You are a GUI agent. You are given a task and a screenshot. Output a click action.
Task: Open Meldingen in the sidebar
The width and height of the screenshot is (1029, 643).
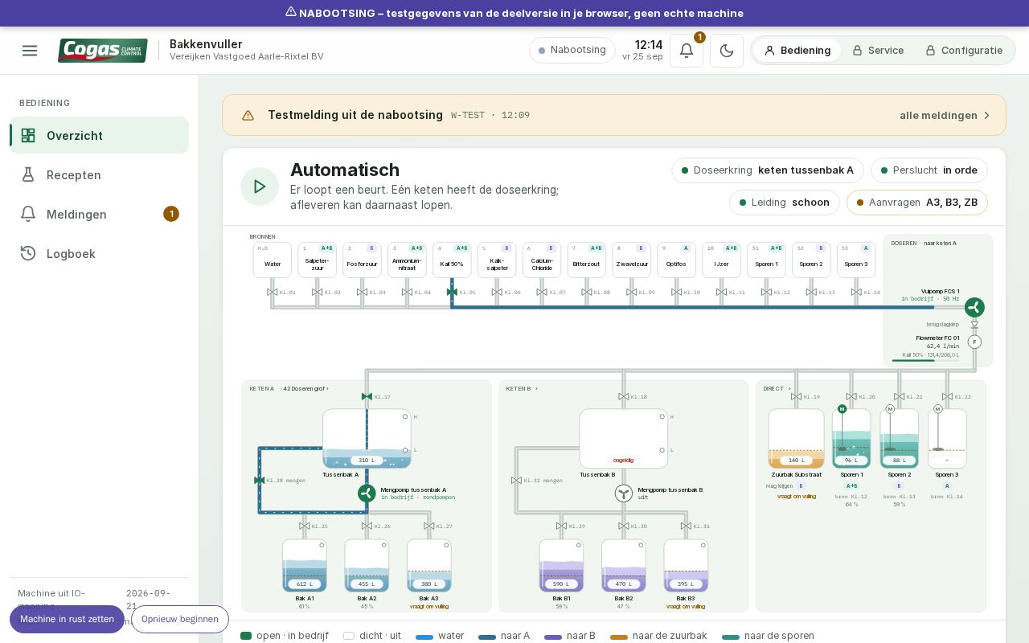click(99, 214)
